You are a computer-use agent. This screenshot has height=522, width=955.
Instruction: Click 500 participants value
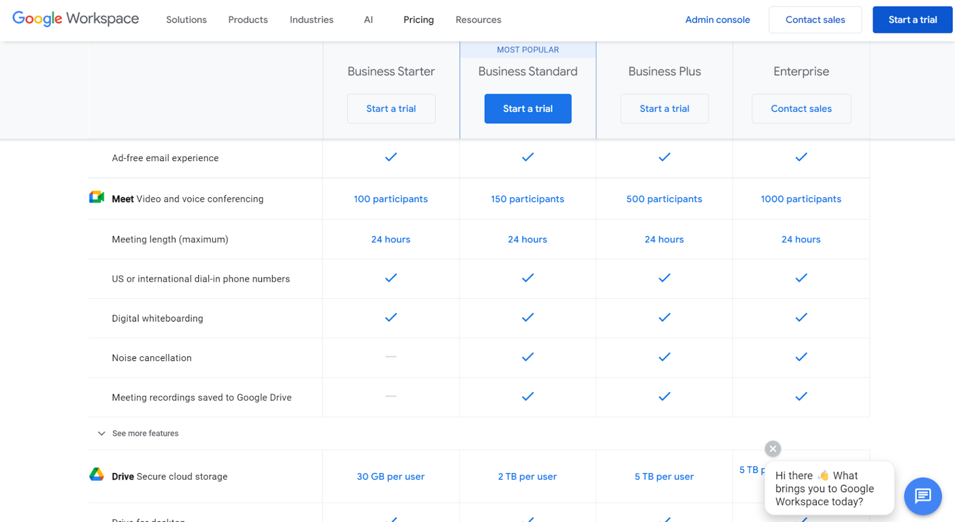click(664, 199)
